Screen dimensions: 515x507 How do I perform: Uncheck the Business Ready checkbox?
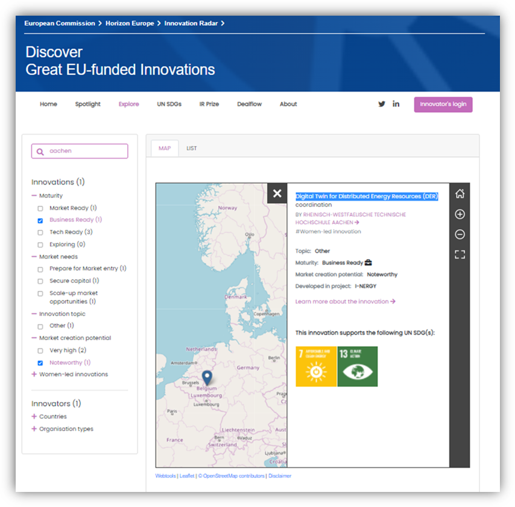(40, 221)
